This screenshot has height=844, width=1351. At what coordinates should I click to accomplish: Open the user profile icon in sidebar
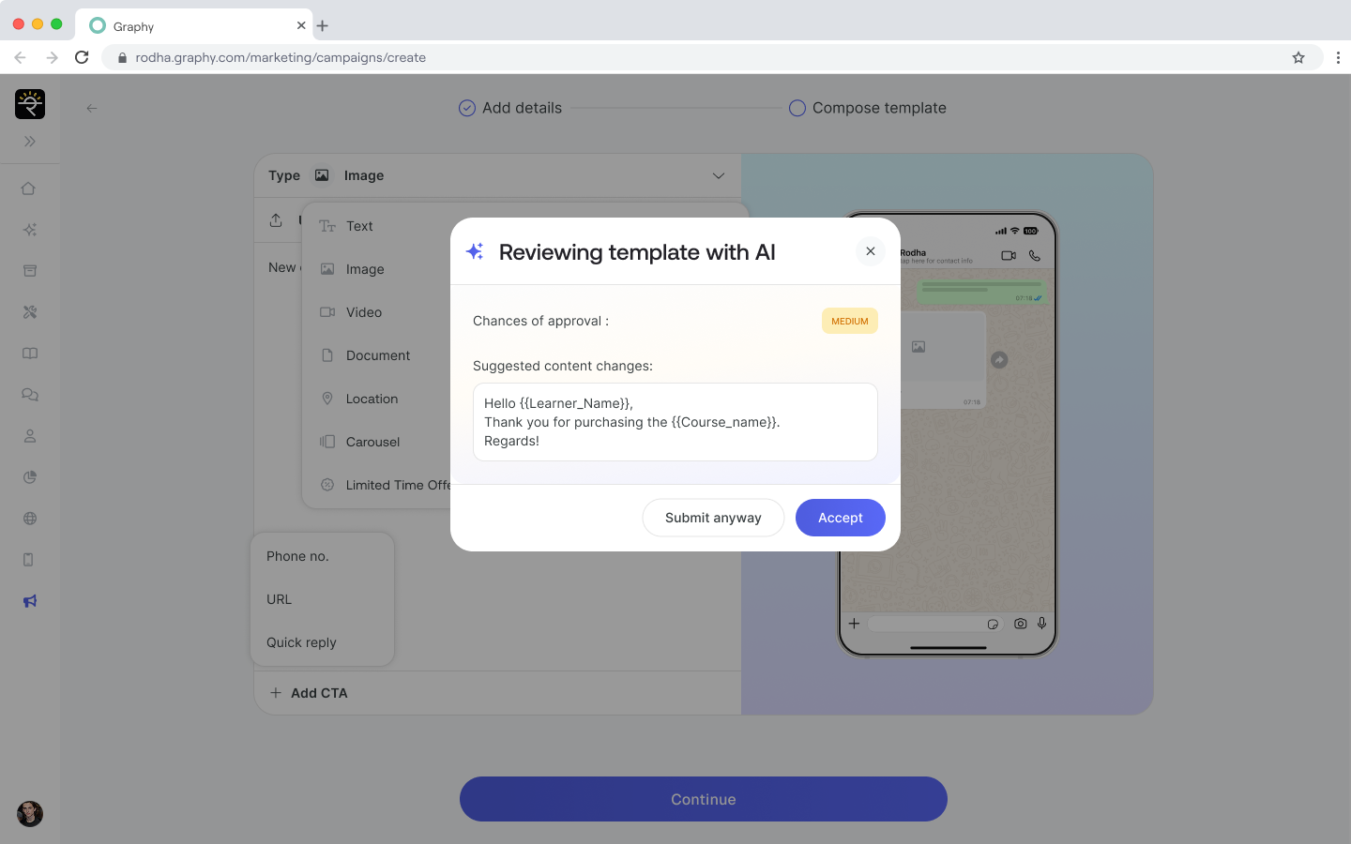(x=30, y=436)
